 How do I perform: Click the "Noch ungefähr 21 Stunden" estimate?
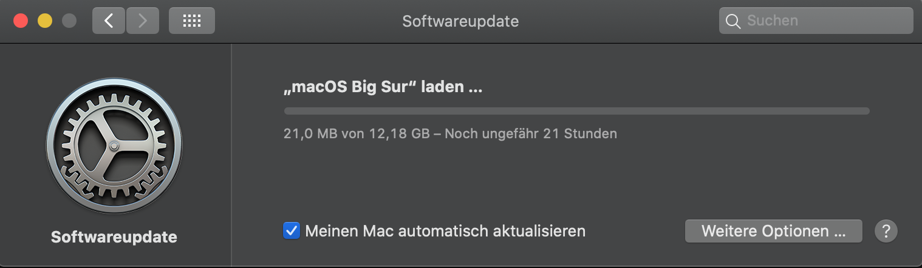530,133
